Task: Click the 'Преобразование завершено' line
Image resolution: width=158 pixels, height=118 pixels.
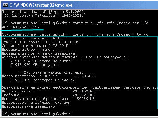Action: (x=28, y=106)
